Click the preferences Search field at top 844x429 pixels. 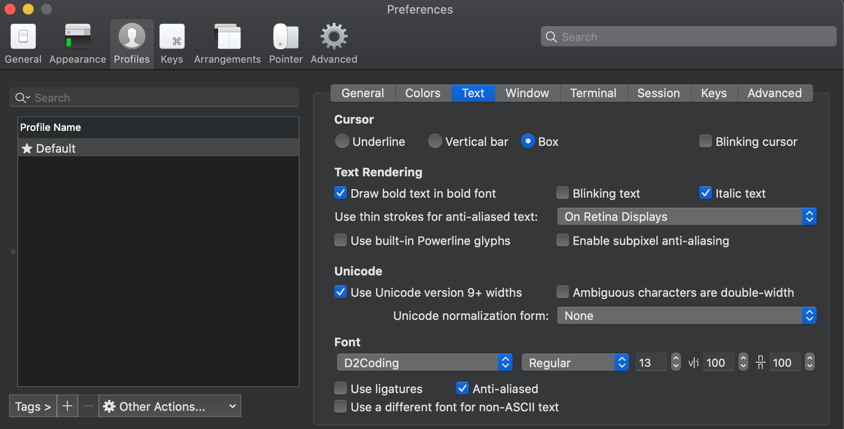tap(688, 37)
